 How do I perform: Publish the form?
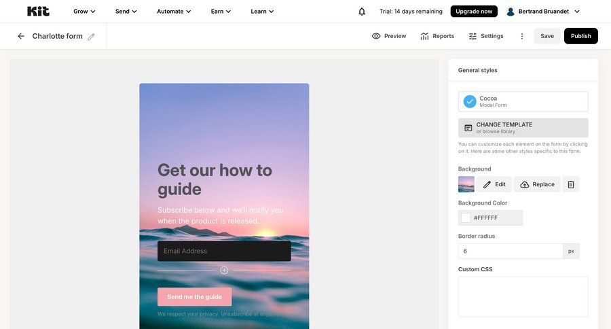581,36
